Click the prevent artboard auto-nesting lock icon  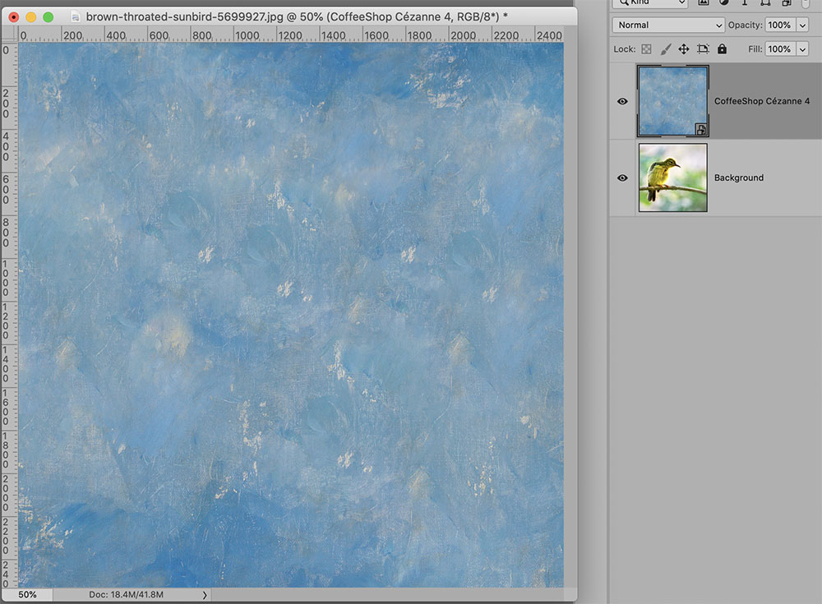pyautogui.click(x=703, y=49)
